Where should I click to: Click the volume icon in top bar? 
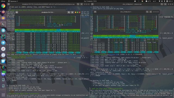[162, 1]
